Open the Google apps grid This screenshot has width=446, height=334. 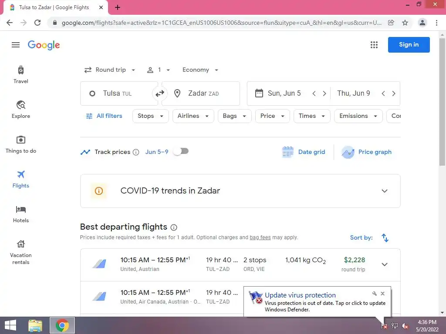(374, 45)
